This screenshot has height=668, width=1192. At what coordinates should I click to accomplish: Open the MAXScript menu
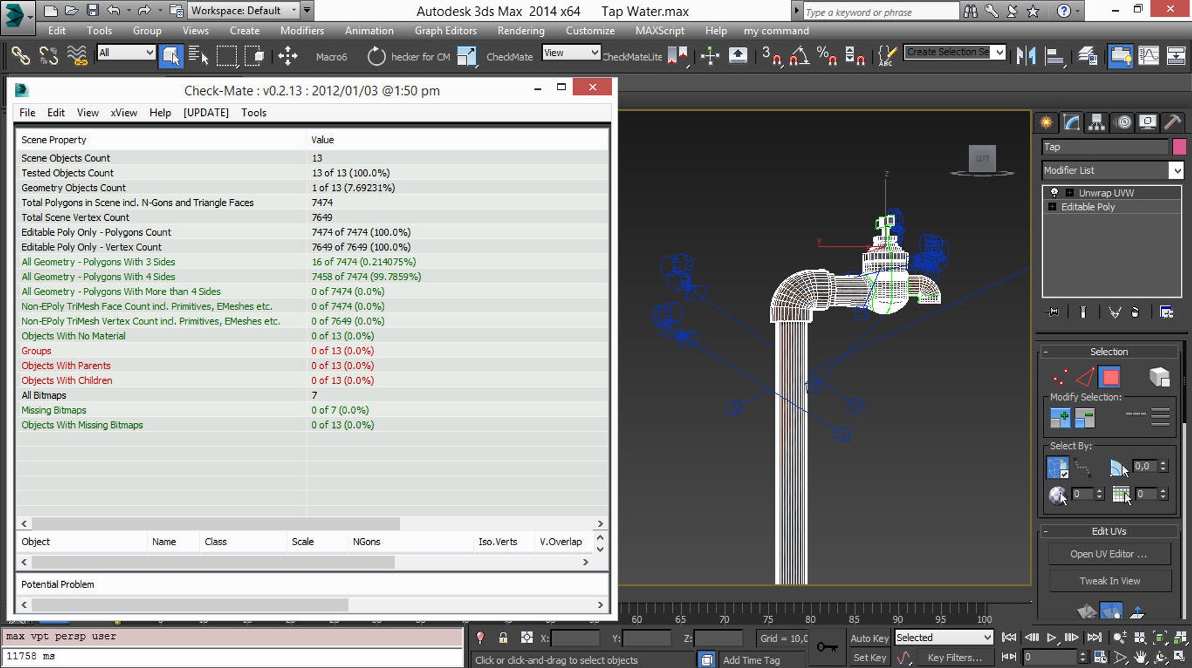[659, 30]
